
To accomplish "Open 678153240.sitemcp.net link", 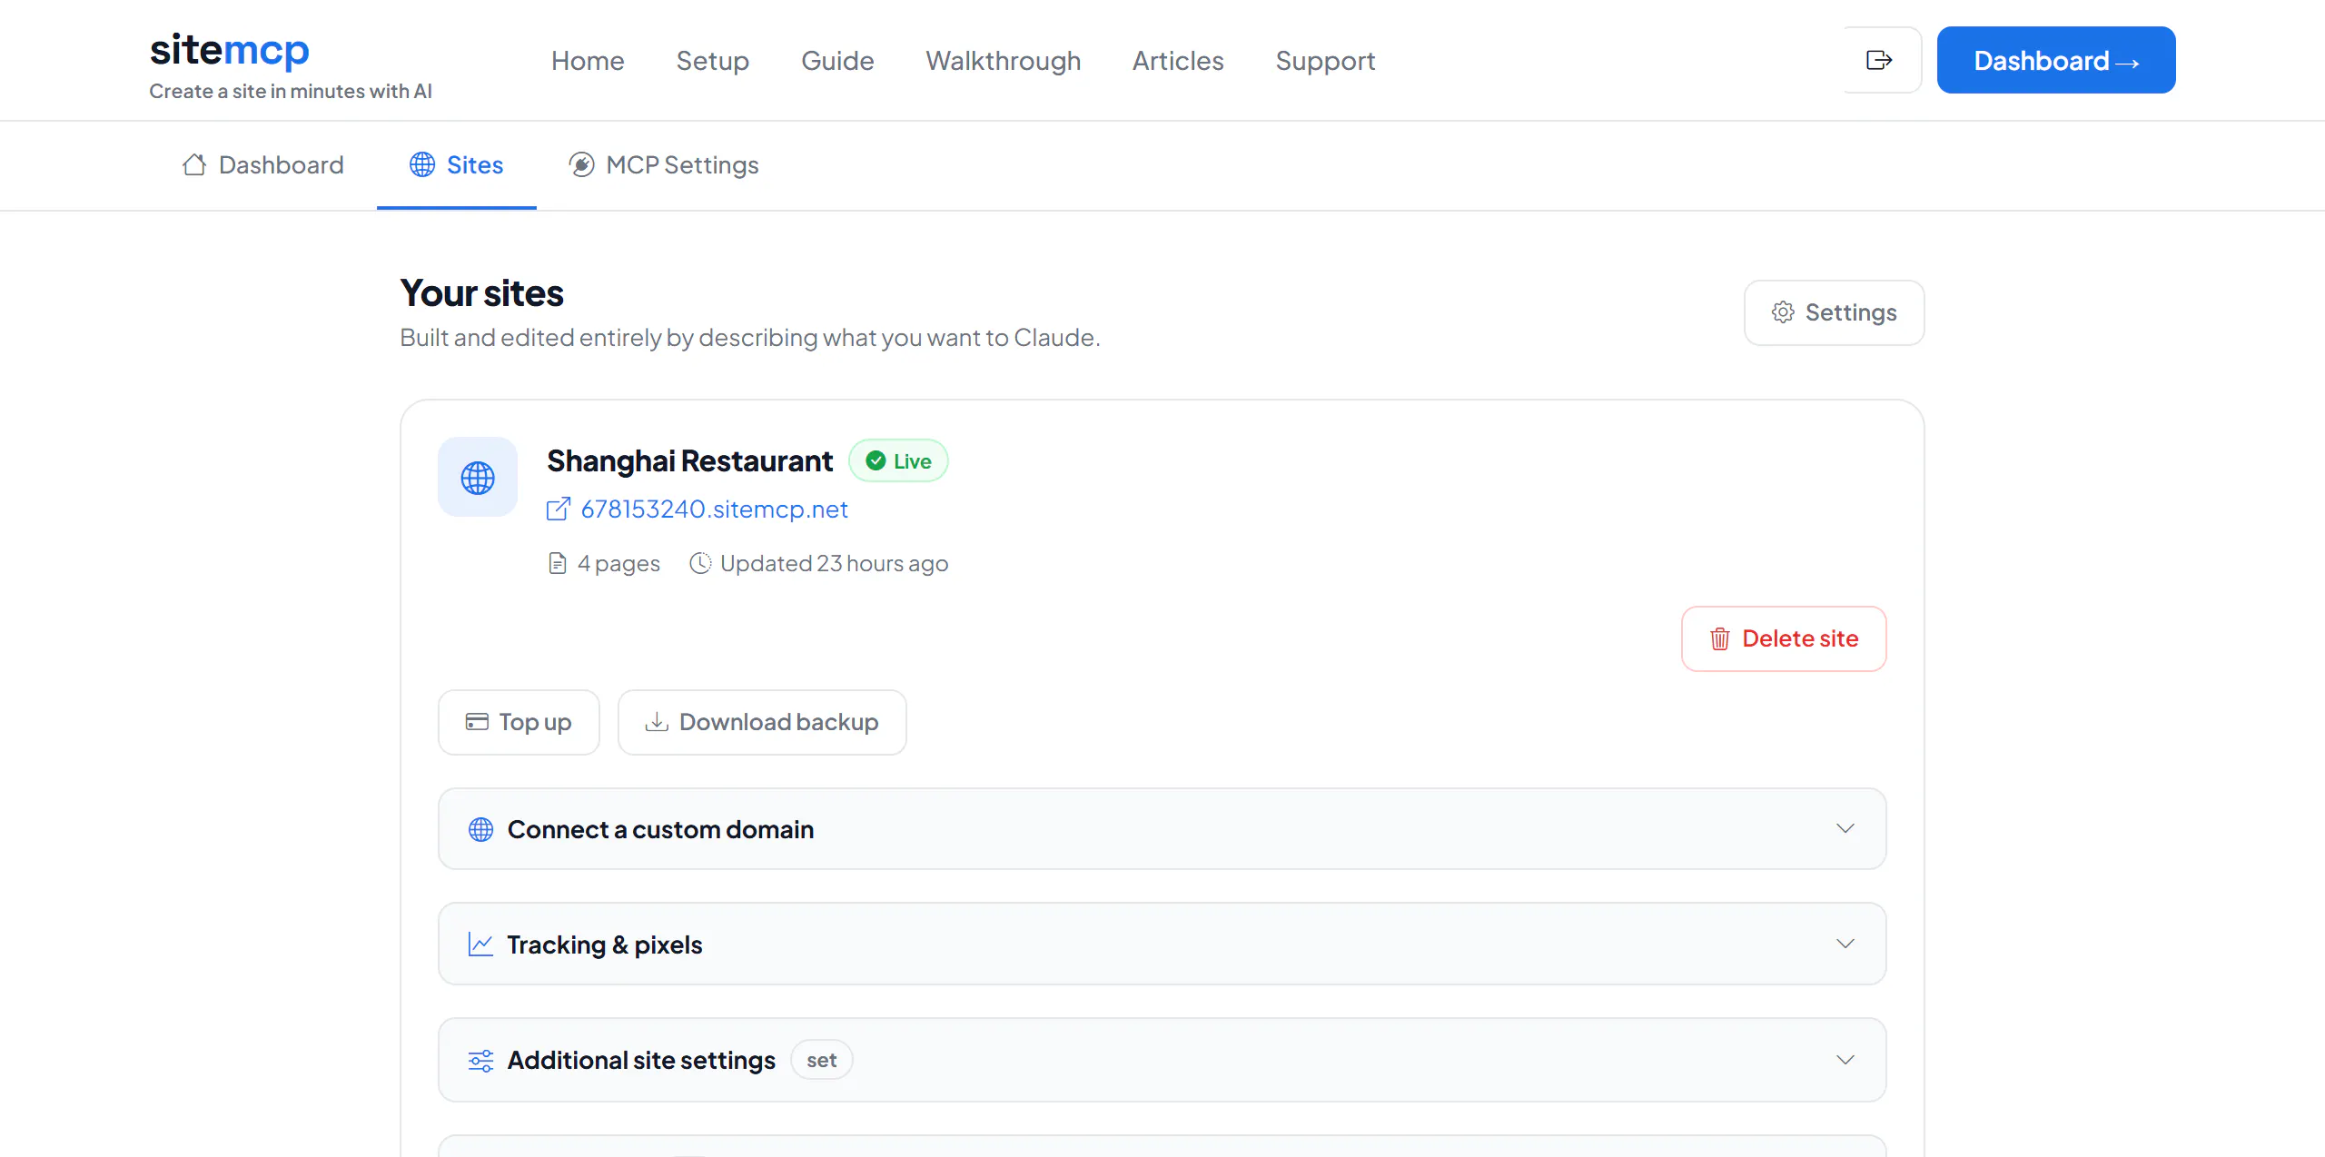I will (x=715, y=509).
